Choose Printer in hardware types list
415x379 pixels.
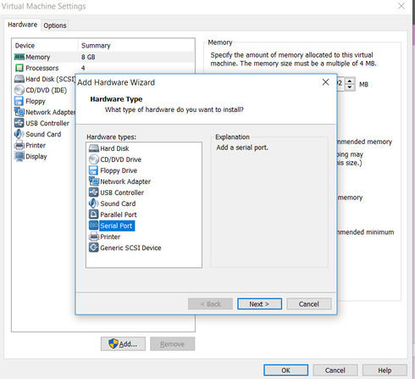(x=105, y=237)
